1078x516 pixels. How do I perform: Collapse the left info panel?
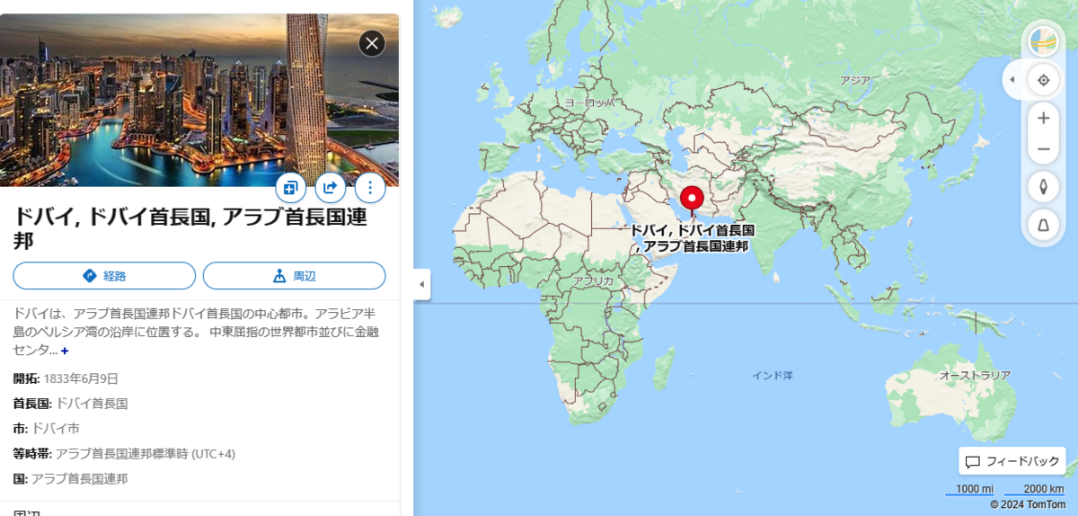pos(422,284)
